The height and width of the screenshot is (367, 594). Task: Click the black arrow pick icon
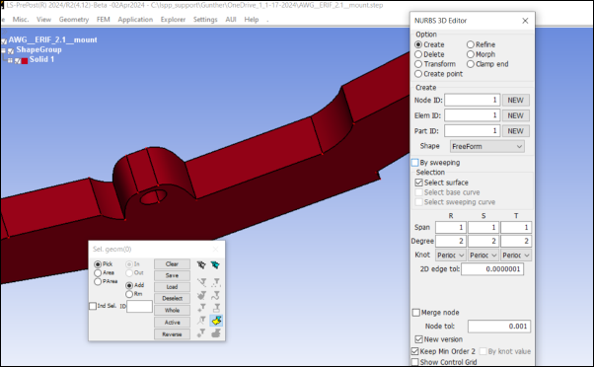(201, 264)
